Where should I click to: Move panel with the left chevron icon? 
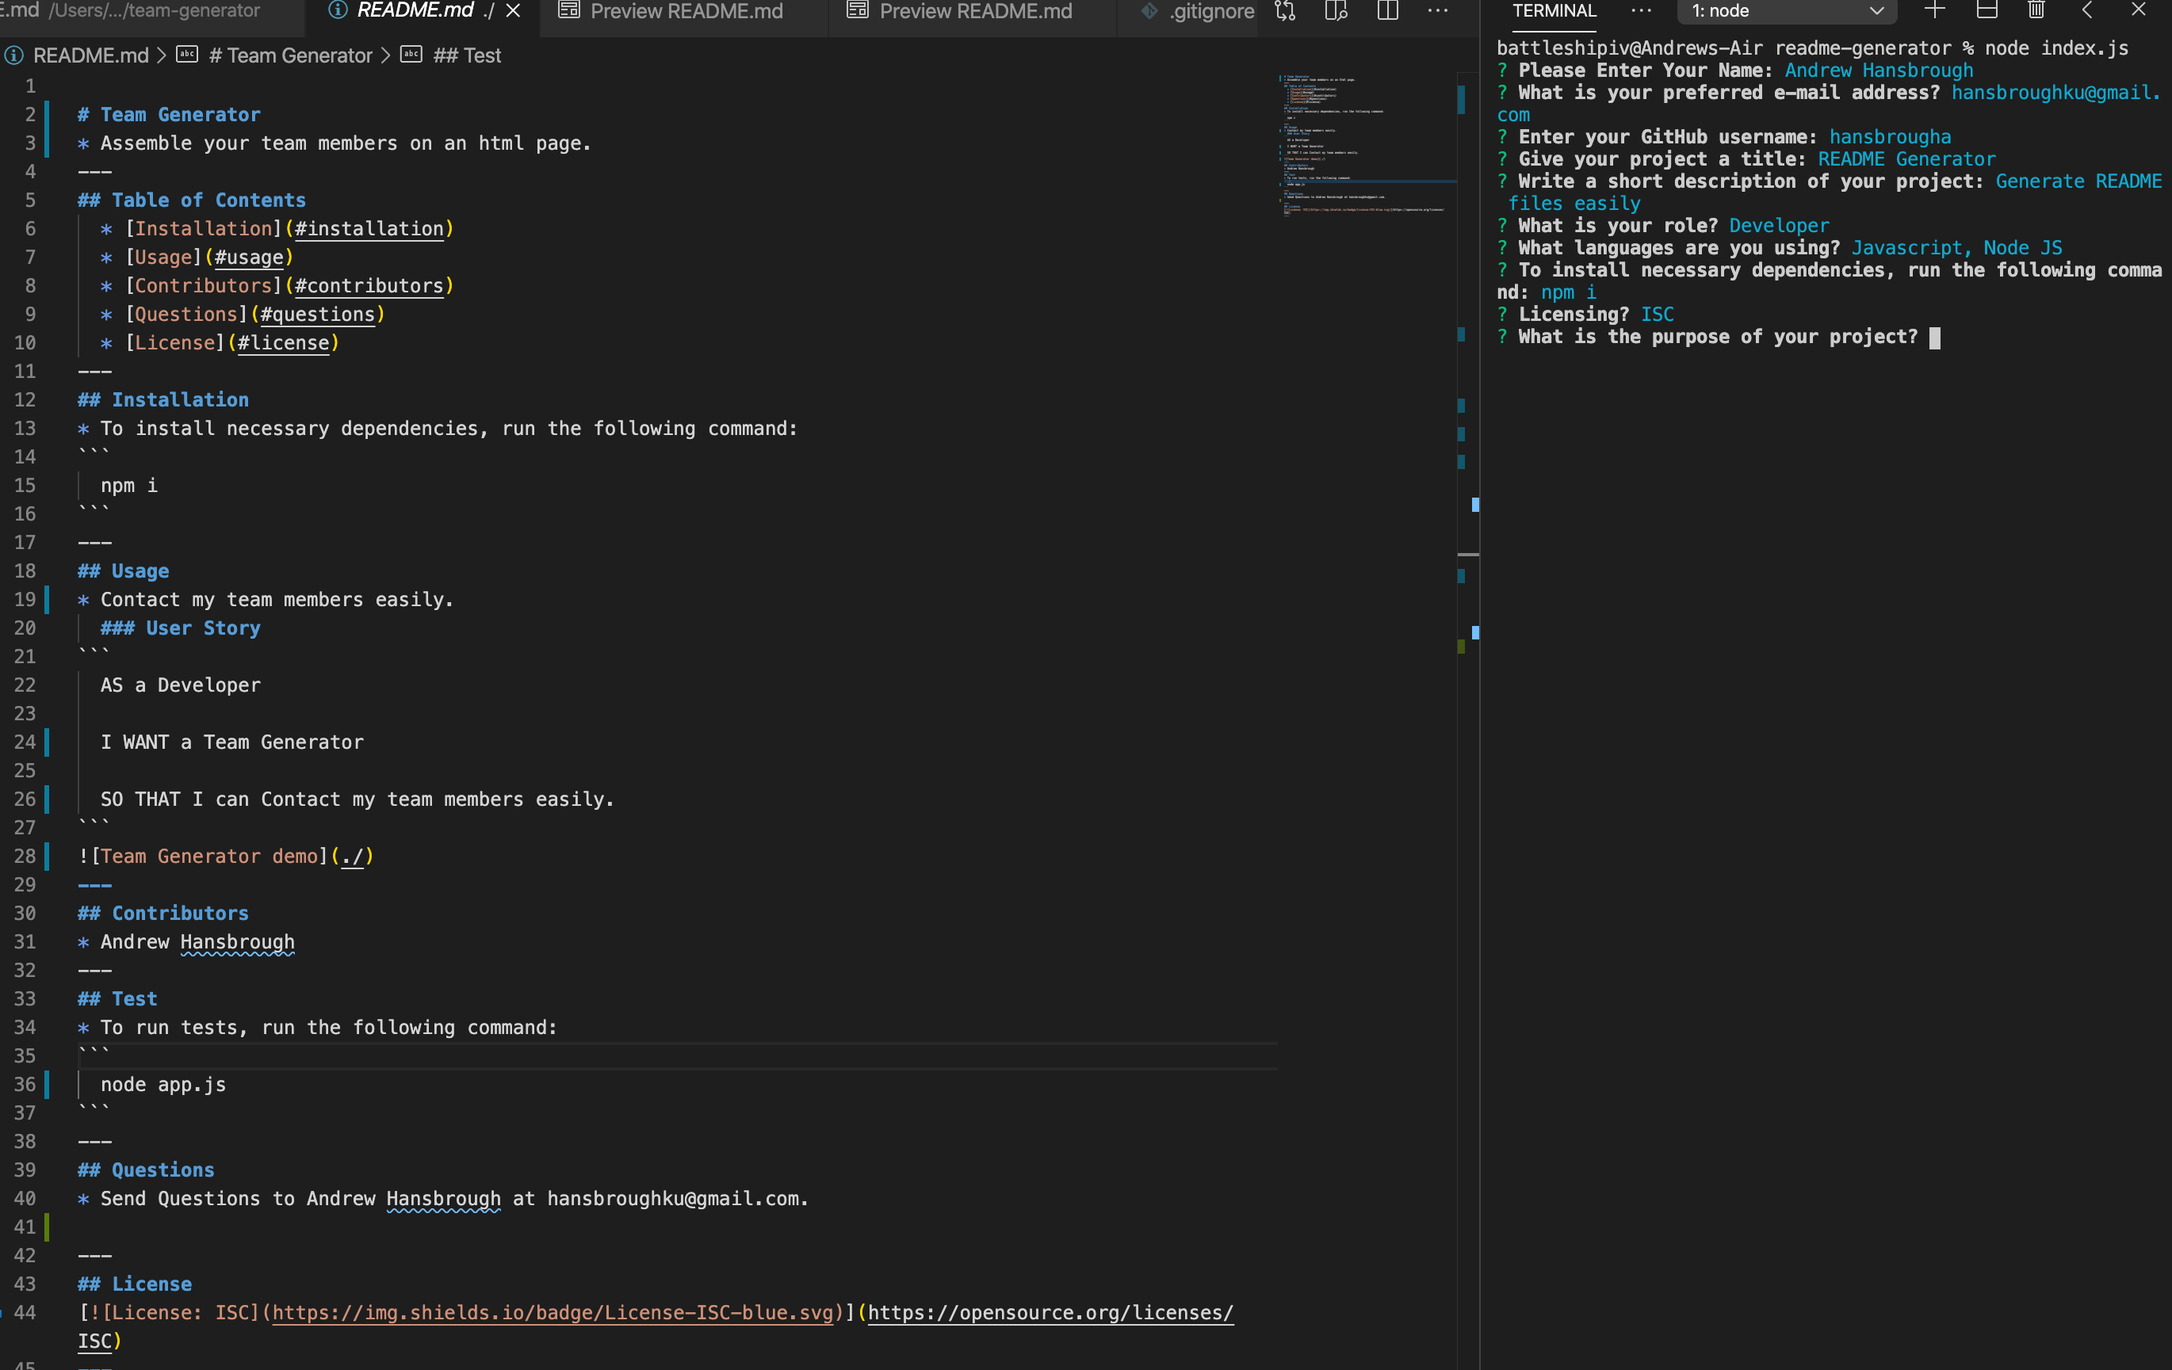coord(2086,11)
